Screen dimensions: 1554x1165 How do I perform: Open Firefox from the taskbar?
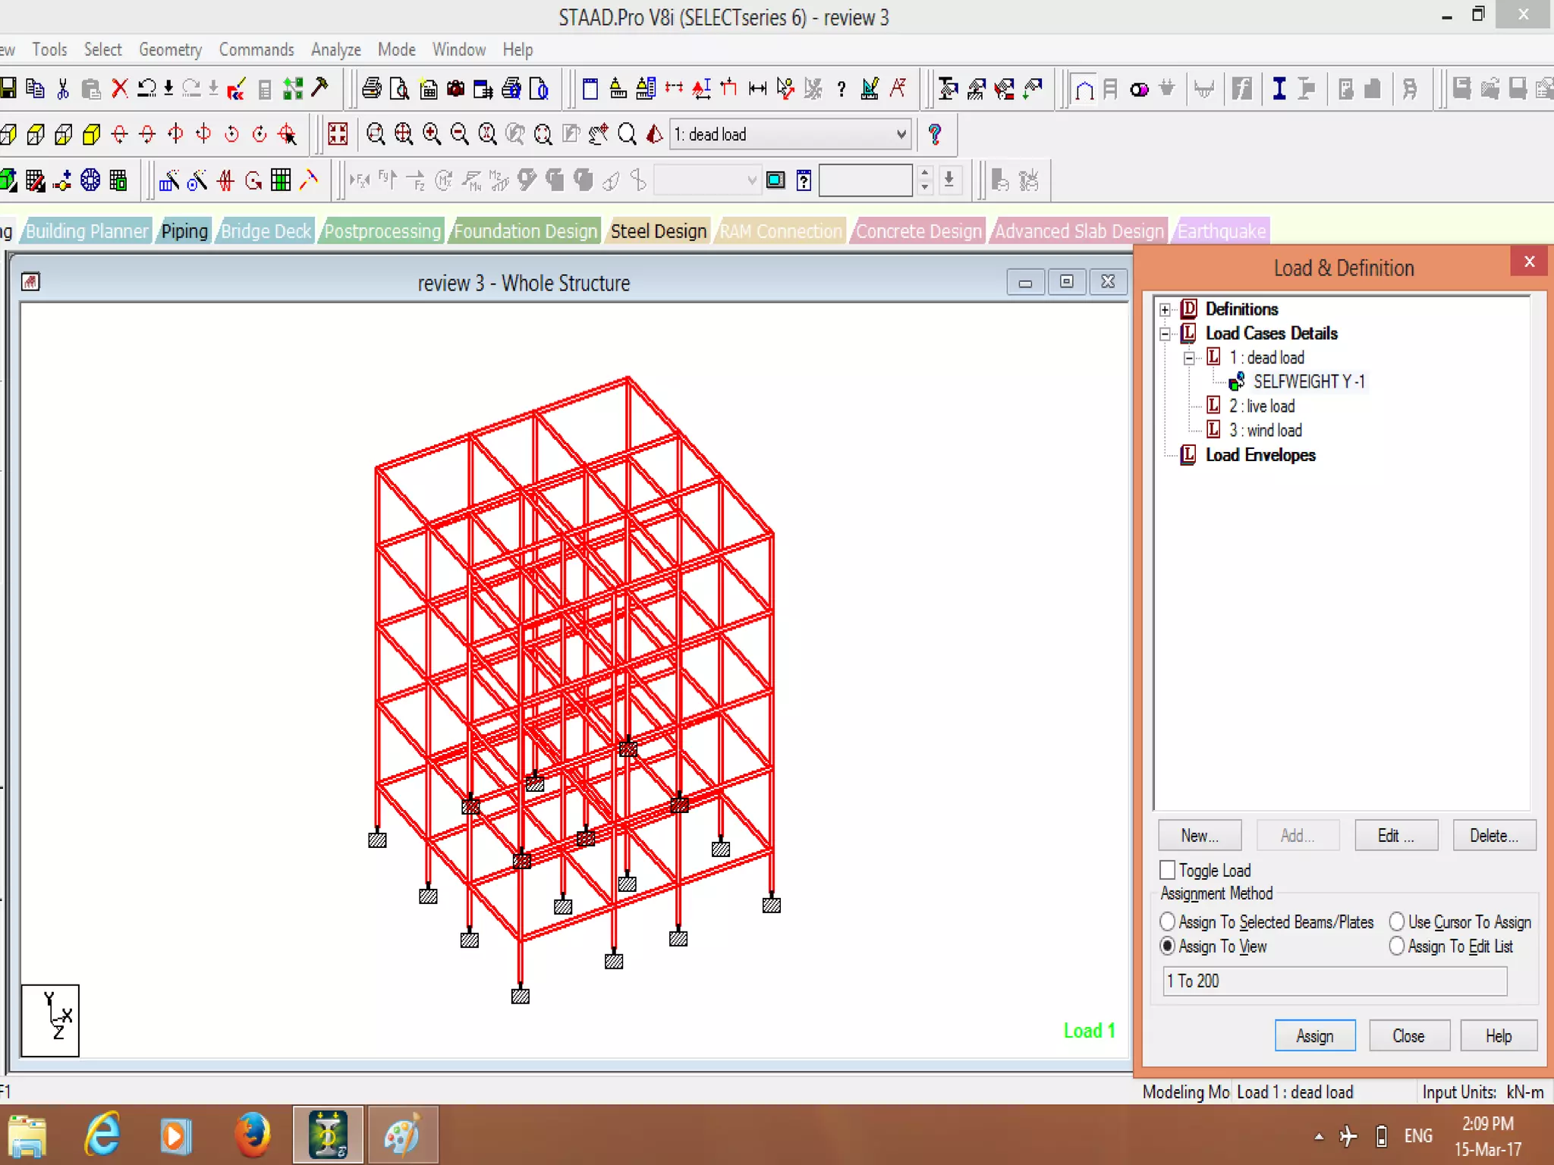(x=252, y=1135)
